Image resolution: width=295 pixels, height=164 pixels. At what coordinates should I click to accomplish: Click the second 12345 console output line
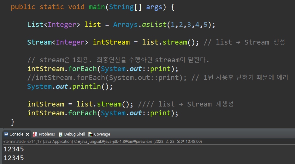point(14,158)
